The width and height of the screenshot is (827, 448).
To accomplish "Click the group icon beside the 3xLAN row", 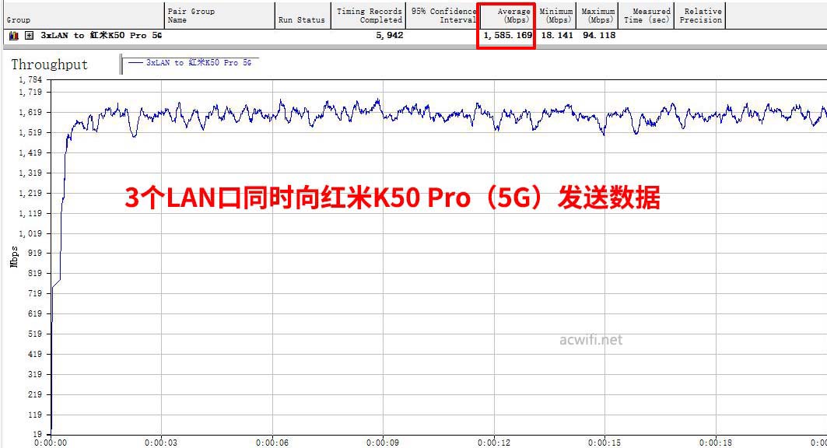I will click(14, 35).
